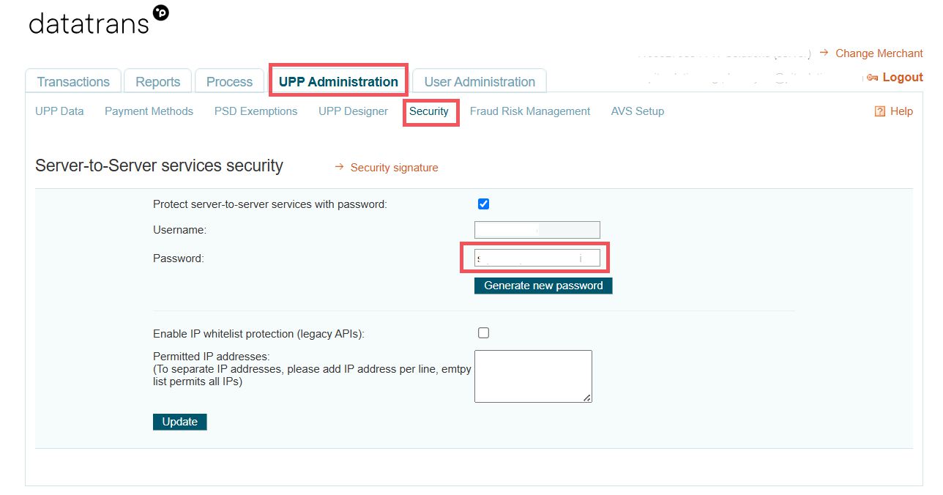Open the User Administration tab

[480, 82]
